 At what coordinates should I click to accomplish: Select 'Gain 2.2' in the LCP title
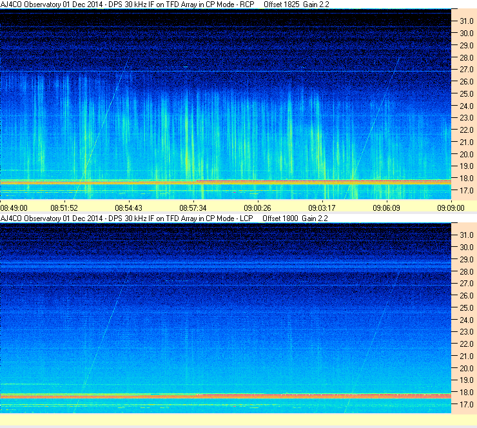(315, 219)
